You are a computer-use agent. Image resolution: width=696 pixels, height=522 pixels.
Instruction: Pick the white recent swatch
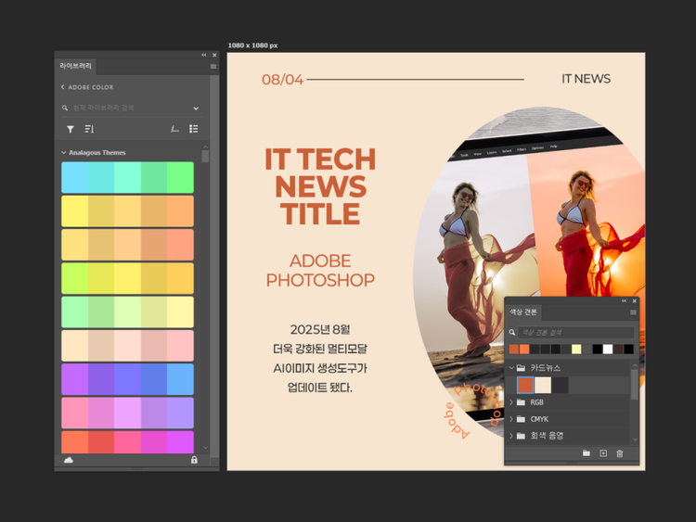[608, 350]
